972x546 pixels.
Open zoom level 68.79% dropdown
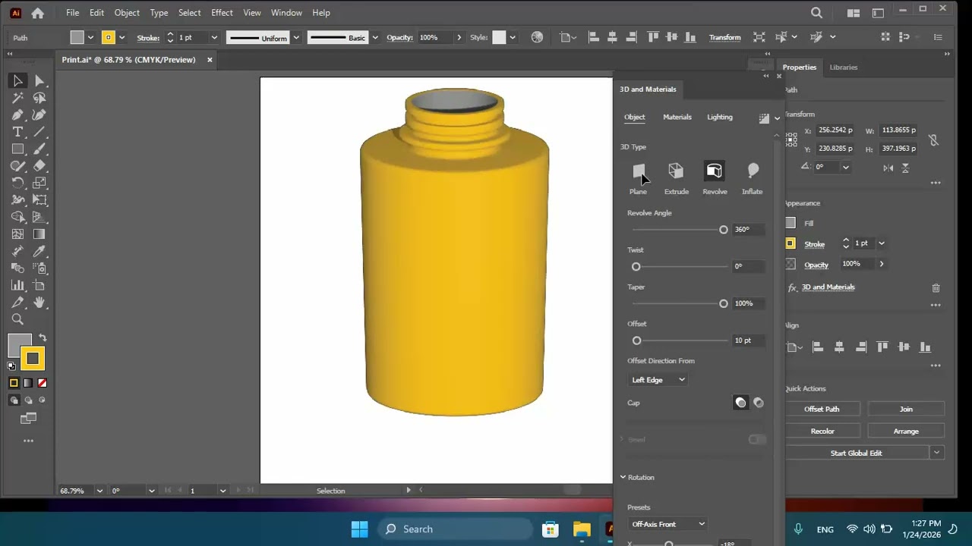(x=99, y=491)
